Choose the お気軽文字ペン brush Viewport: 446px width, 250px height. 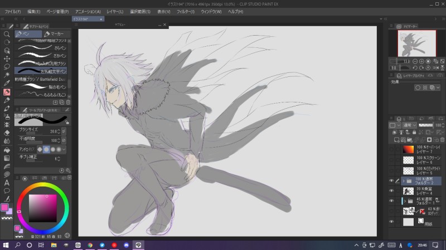pos(42,71)
